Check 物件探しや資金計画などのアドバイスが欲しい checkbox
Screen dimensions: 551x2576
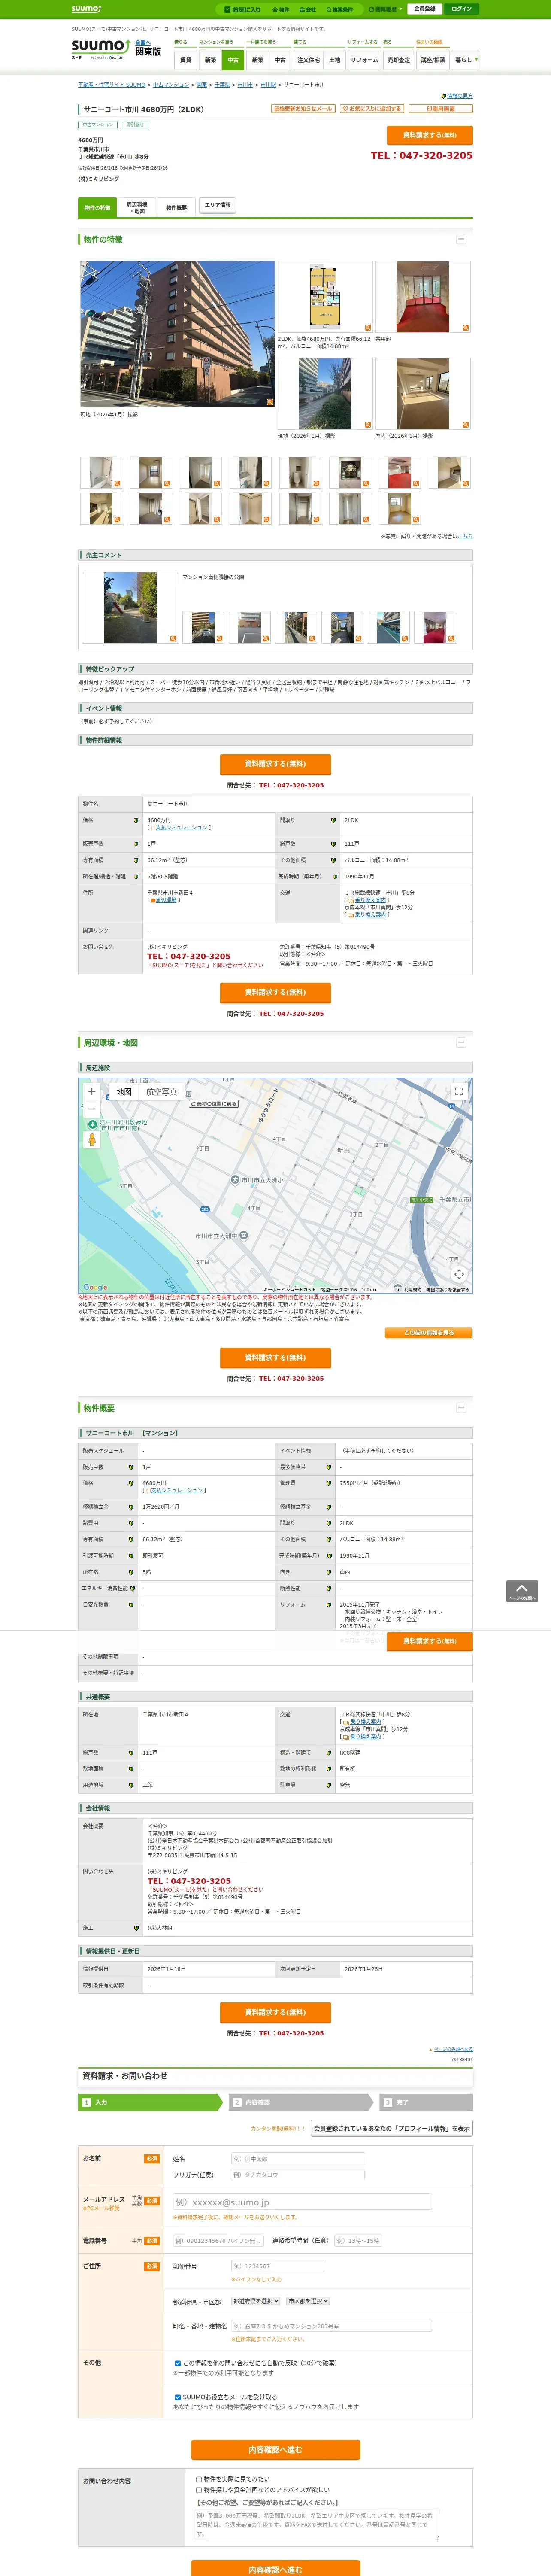199,2490
